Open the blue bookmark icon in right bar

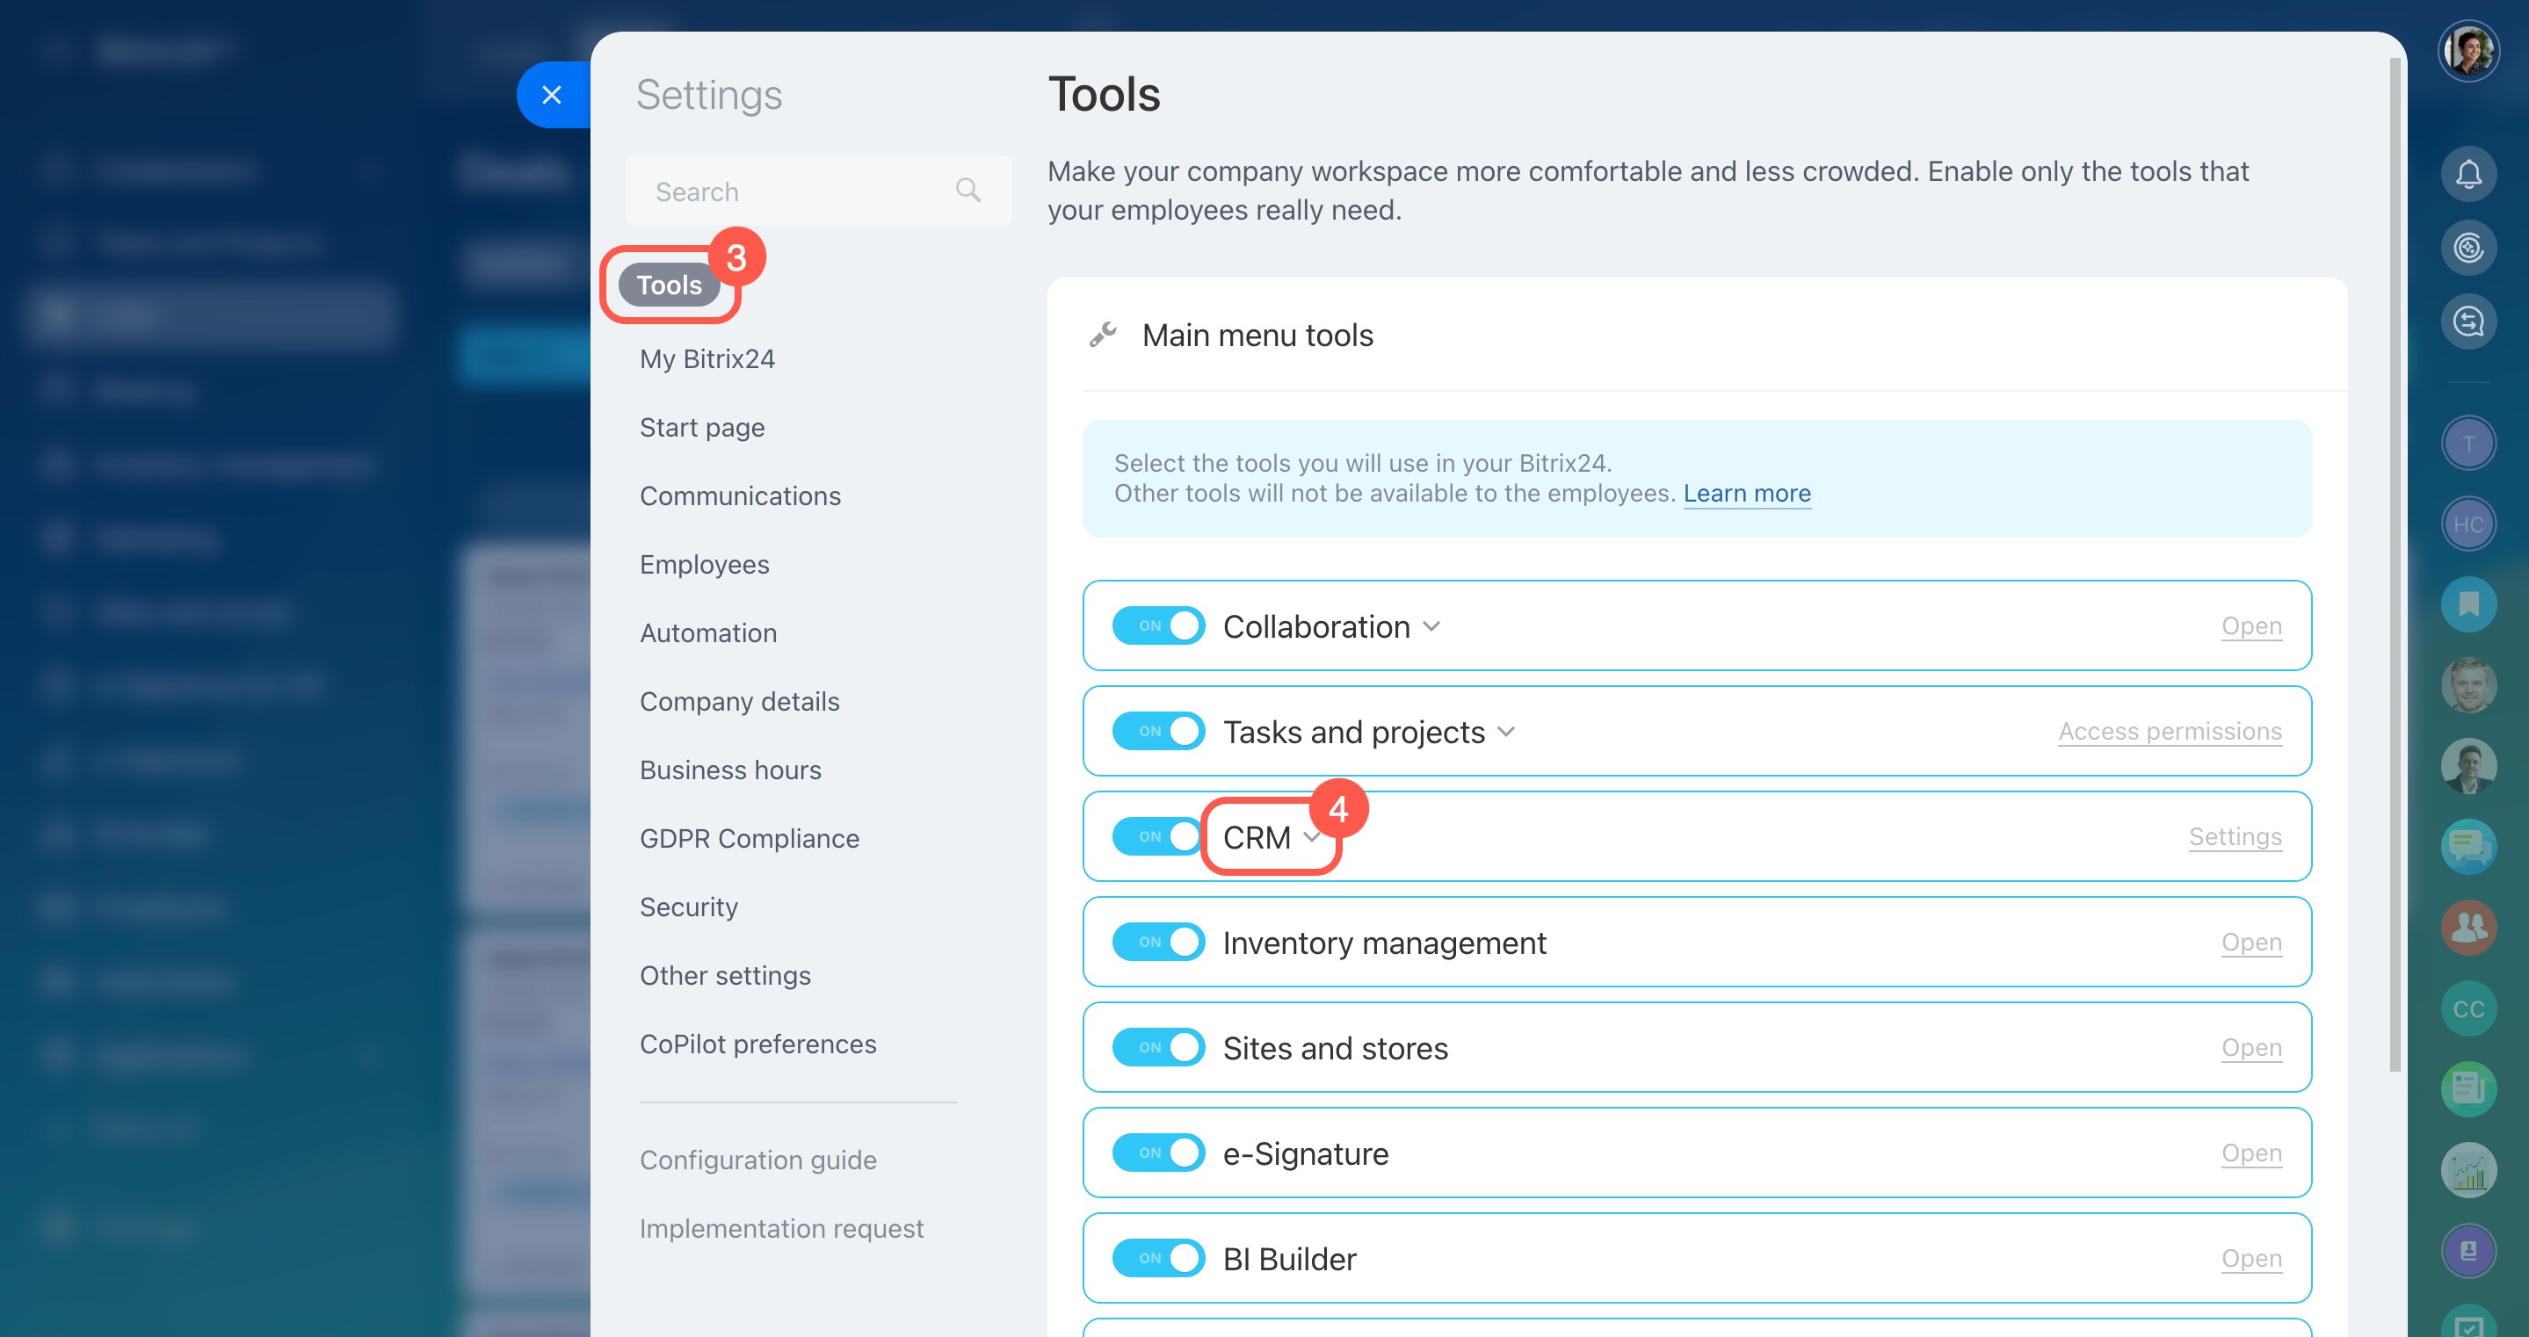(x=2468, y=603)
